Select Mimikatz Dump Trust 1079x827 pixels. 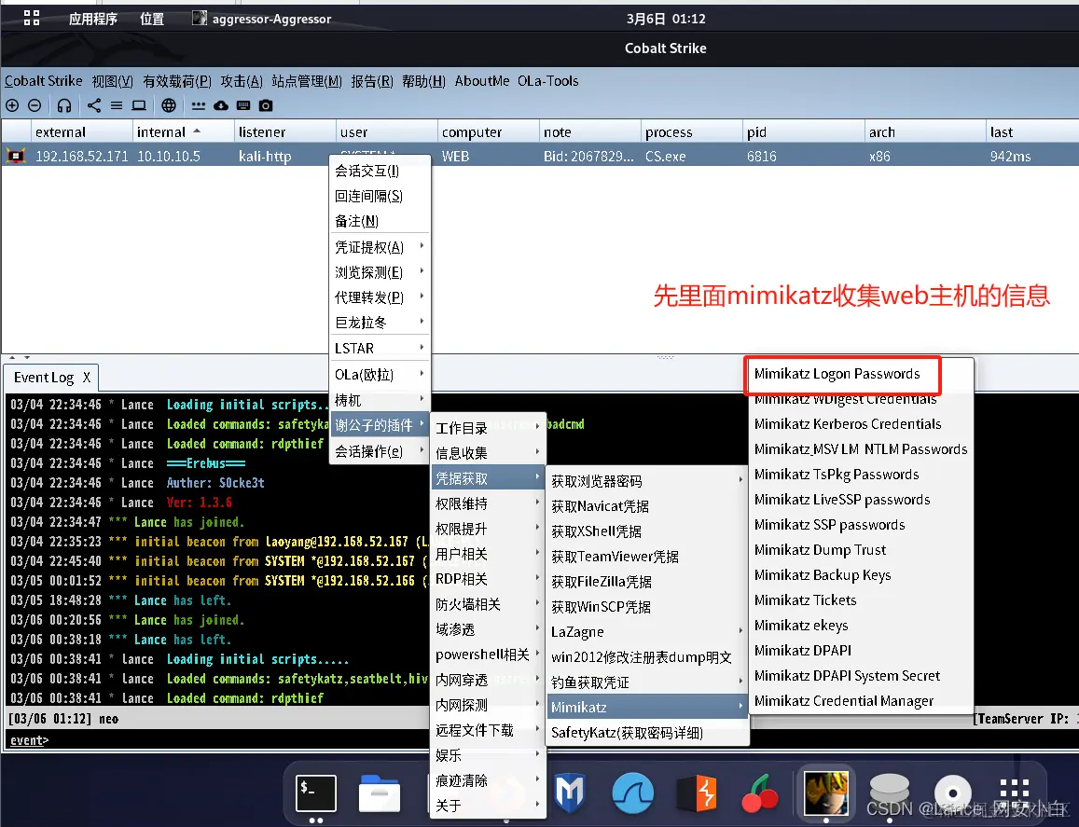coord(821,550)
